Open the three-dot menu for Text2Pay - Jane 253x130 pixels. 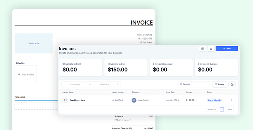pyautogui.click(x=232, y=100)
